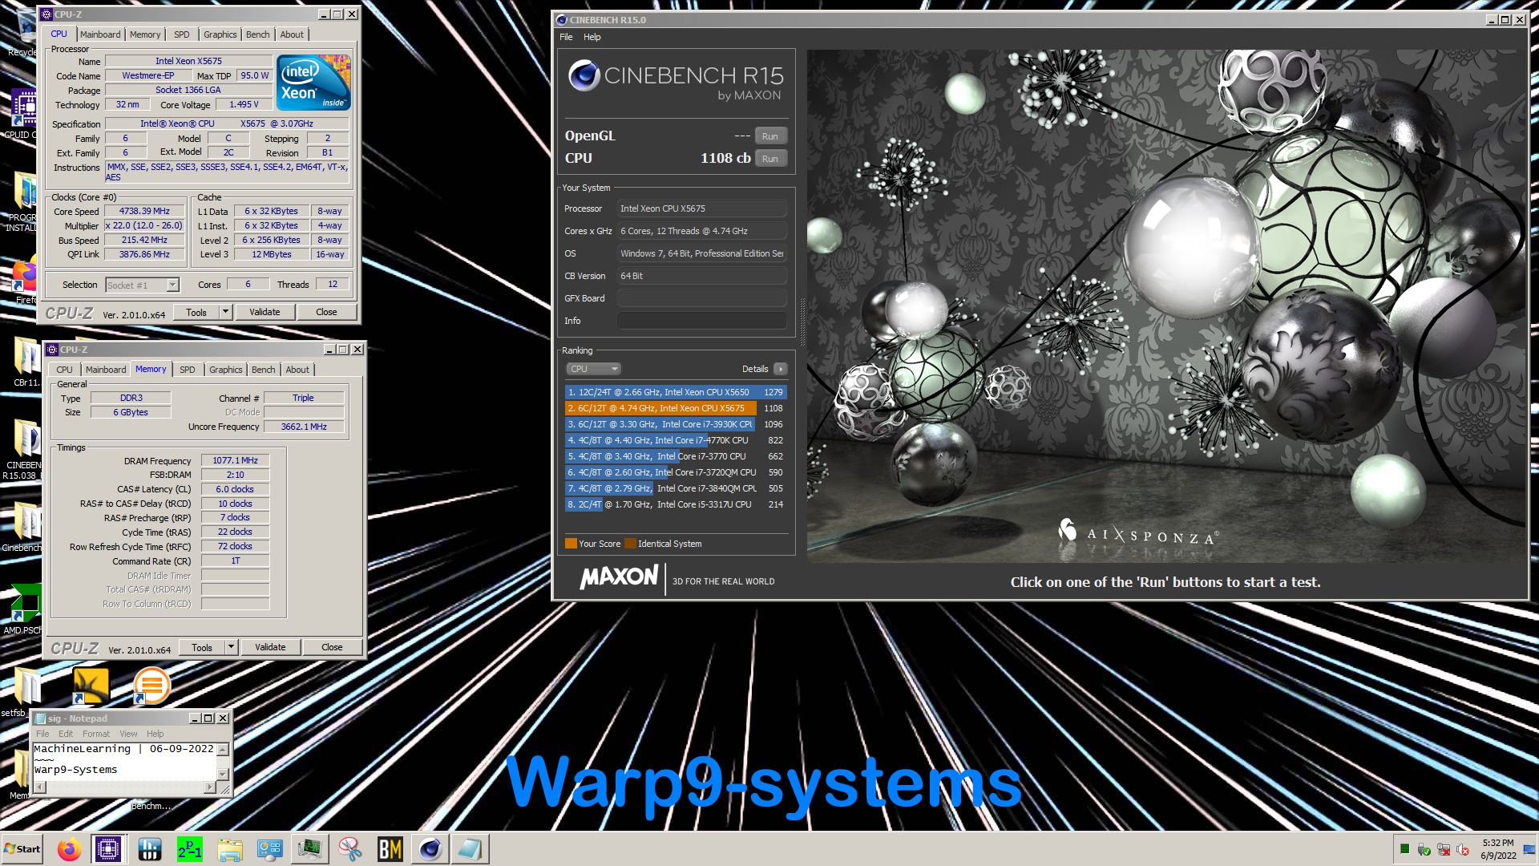Image resolution: width=1539 pixels, height=866 pixels.
Task: Select the orange Xeon X5675 ranking row
Action: click(676, 408)
